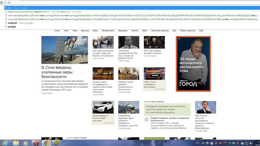This screenshot has width=260, height=146.
Task: Open the network status tray icon
Action: pyautogui.click(x=247, y=143)
